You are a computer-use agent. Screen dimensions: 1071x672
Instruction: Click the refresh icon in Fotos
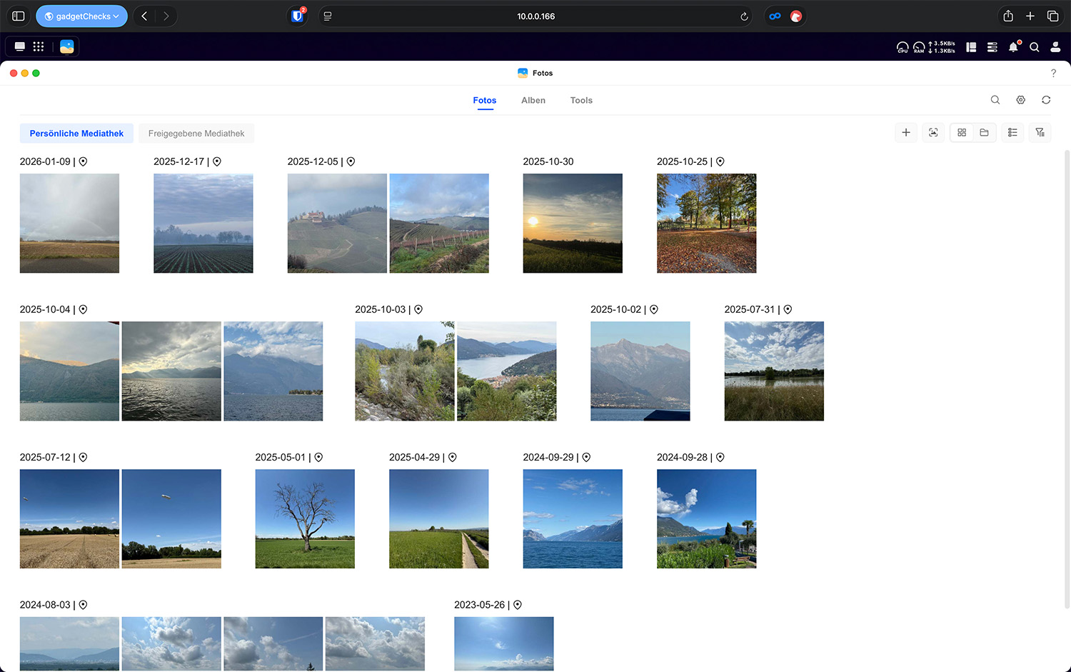1046,100
